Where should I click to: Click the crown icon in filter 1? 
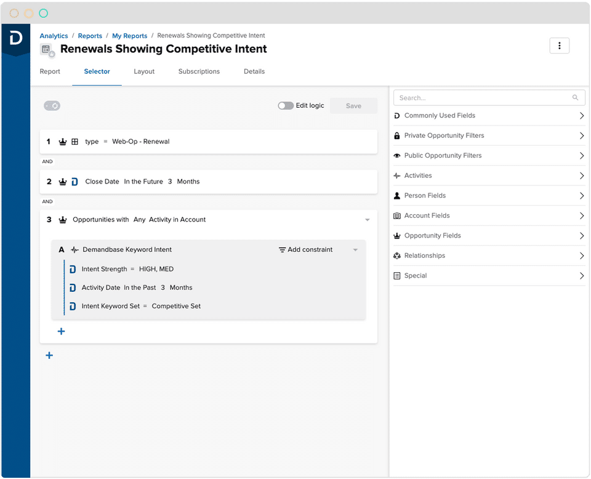[x=63, y=142]
